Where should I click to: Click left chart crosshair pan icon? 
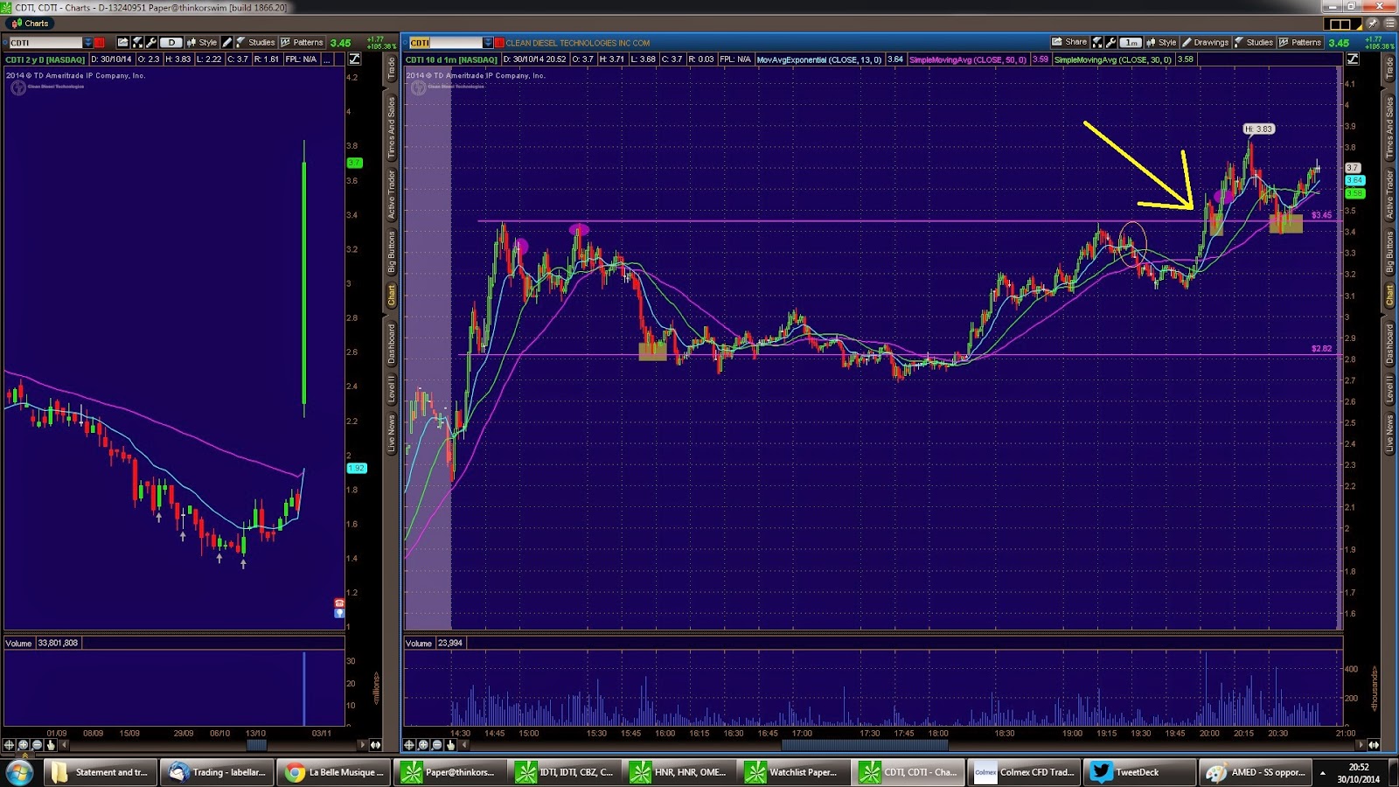10,745
